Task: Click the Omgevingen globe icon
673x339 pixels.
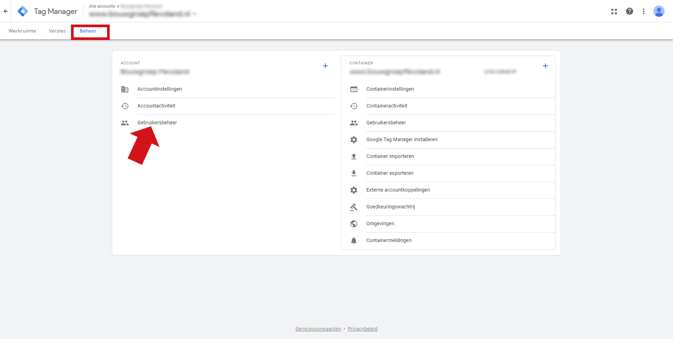Action: coord(354,224)
